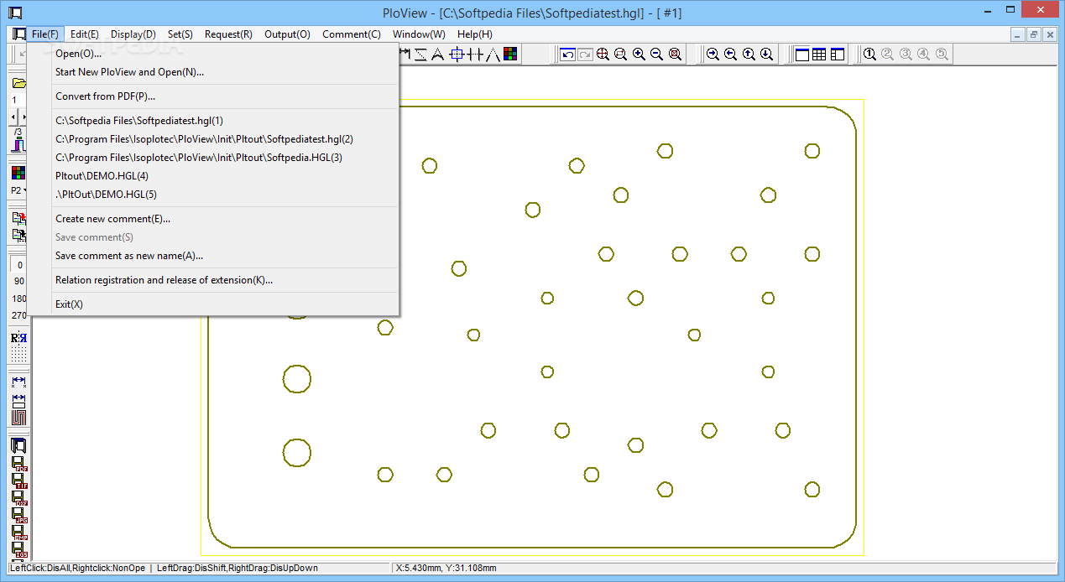Click the magnifier number 3 icon

pyautogui.click(x=906, y=55)
